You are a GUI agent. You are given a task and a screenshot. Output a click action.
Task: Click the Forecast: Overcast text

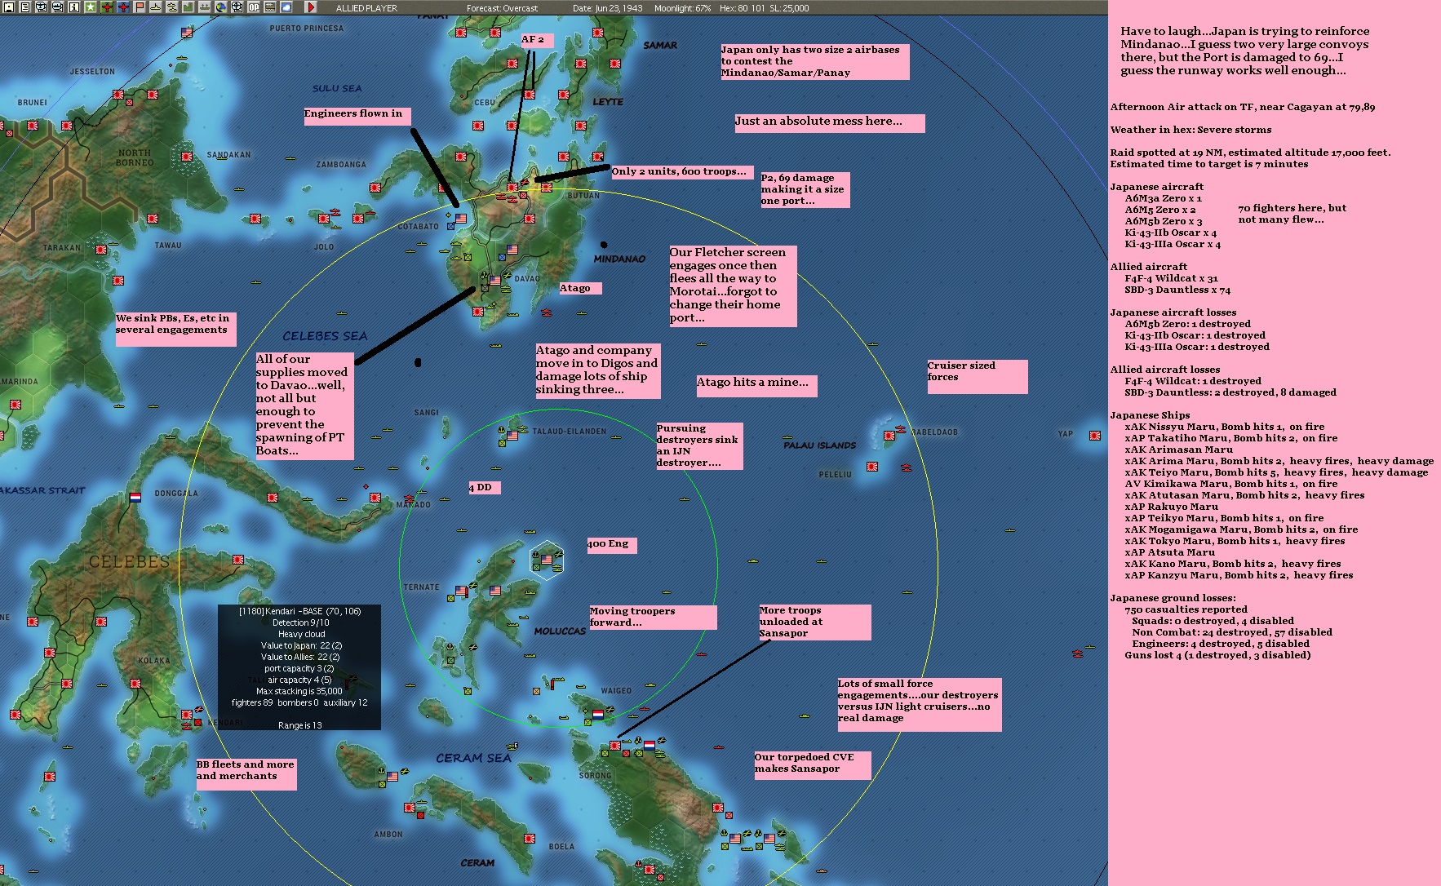502,8
